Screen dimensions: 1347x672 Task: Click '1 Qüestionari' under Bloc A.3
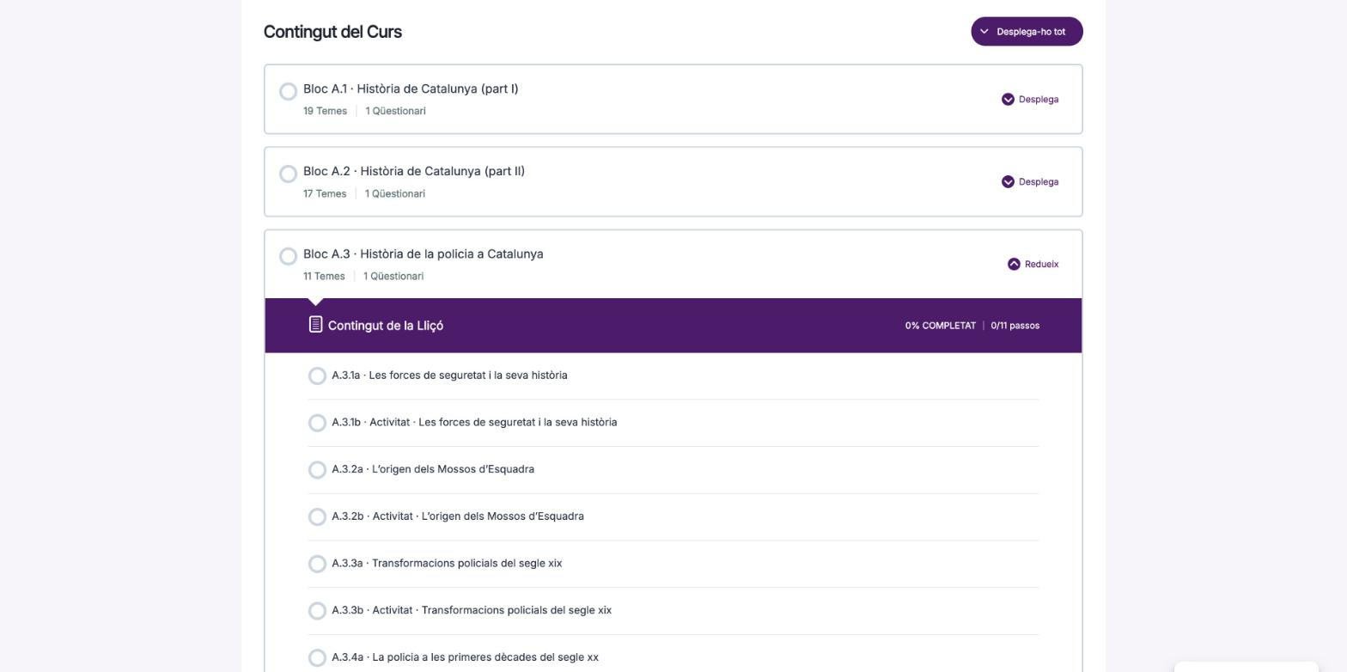(x=393, y=276)
